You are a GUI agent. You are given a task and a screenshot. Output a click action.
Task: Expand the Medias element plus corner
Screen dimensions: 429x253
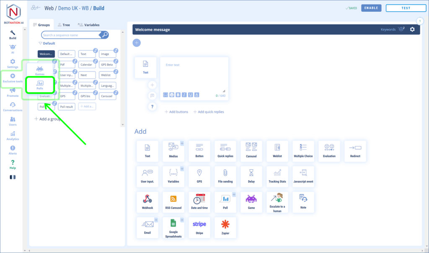coord(182,144)
